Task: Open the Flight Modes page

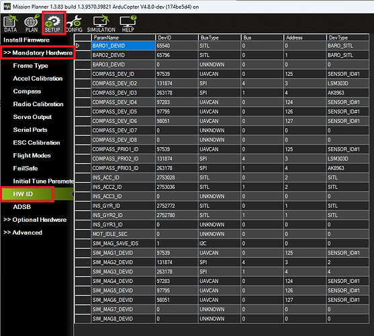Action: point(32,156)
